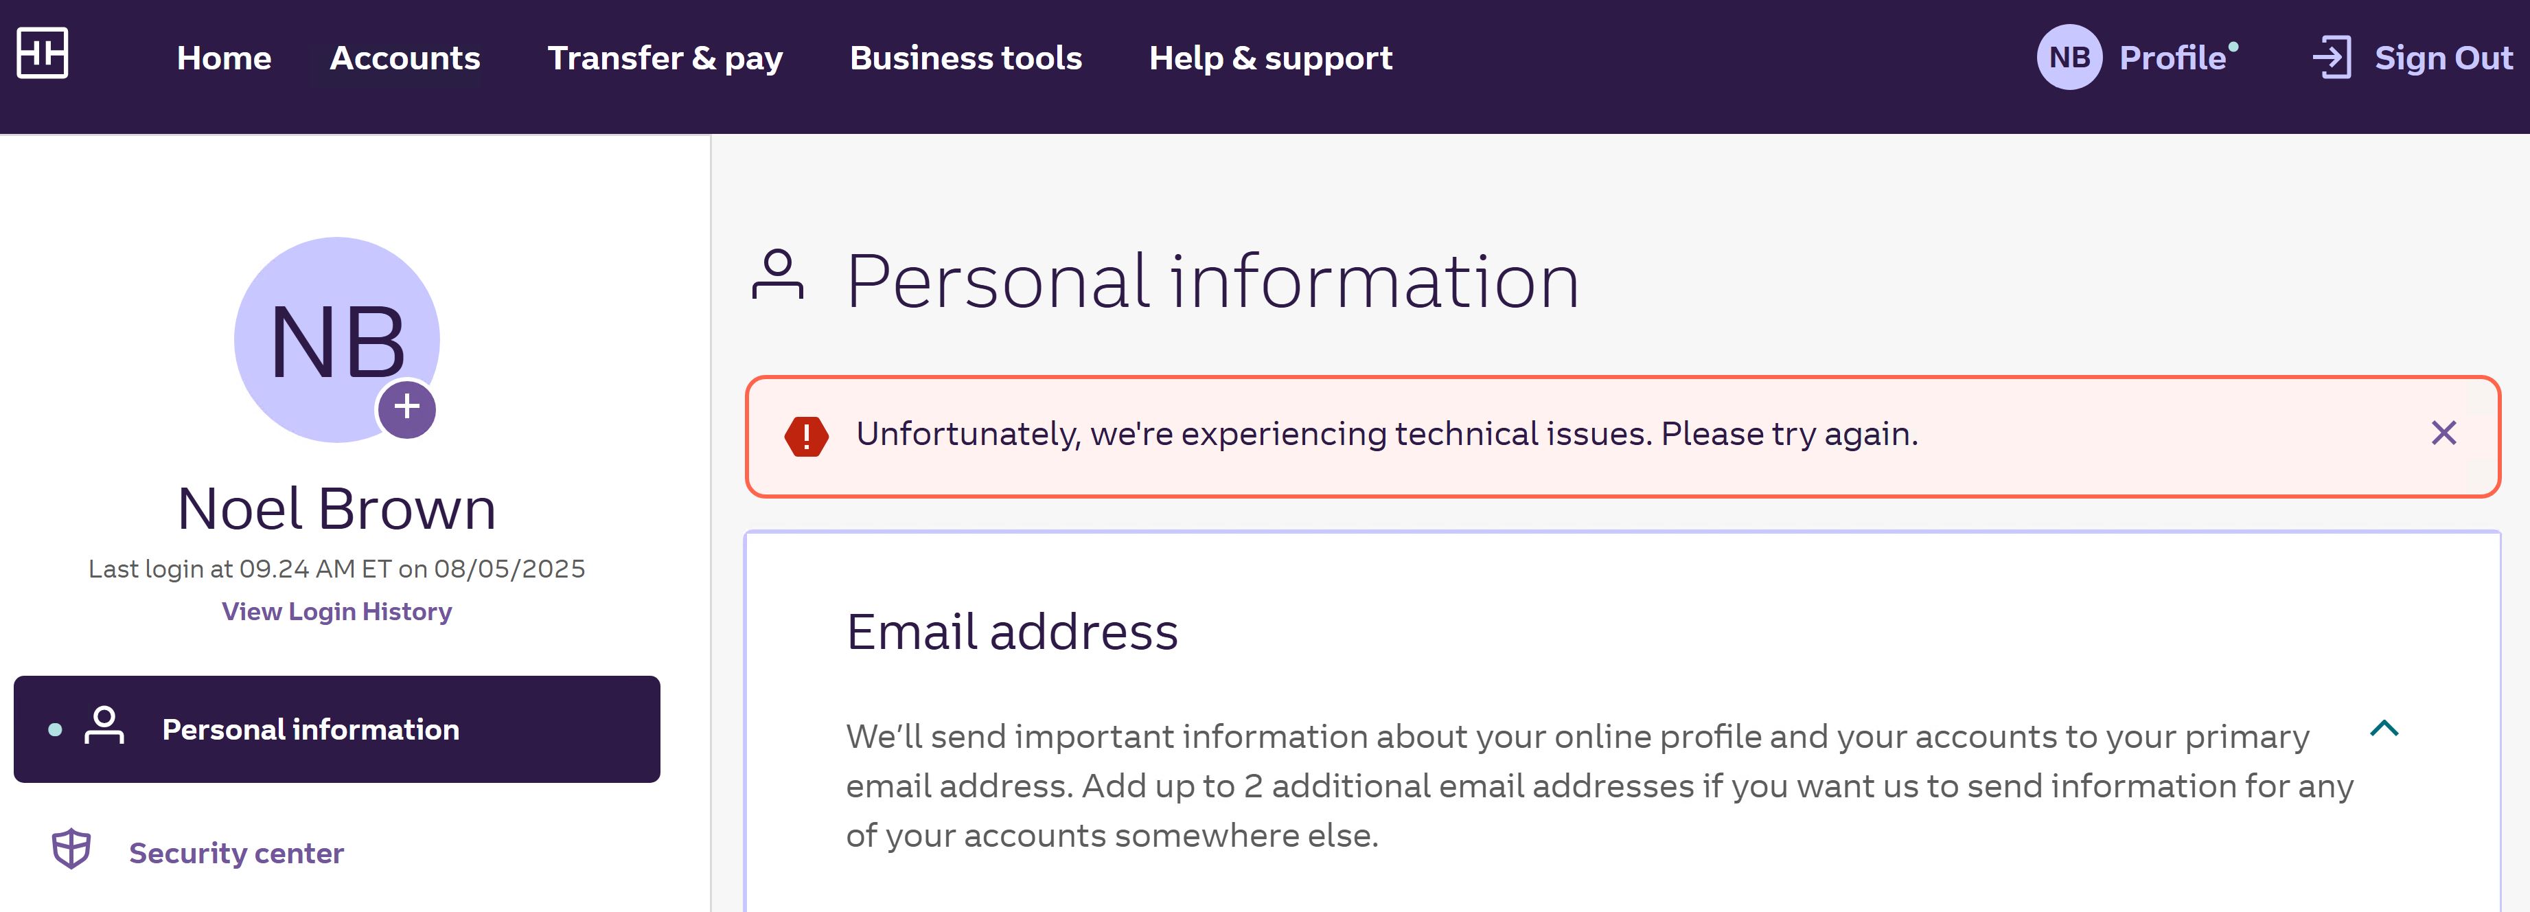Click the bank logo icon
2530x912 pixels.
point(43,53)
